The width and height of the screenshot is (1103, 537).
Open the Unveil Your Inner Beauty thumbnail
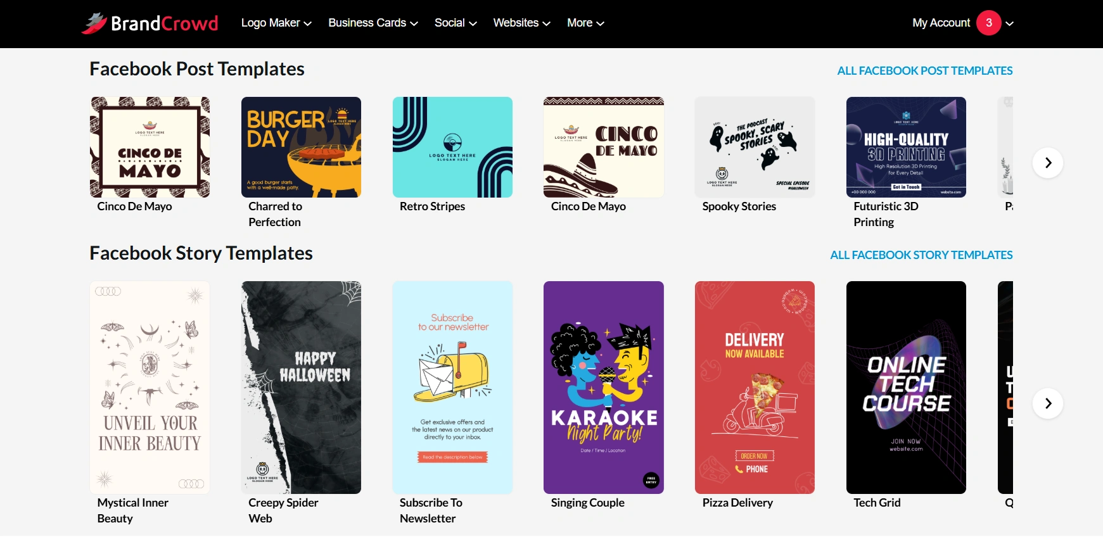[150, 388]
